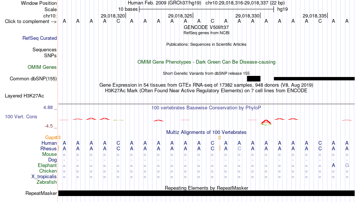Click the -4.5 lower scale value
The height and width of the screenshot is (202, 355).
(49, 126)
